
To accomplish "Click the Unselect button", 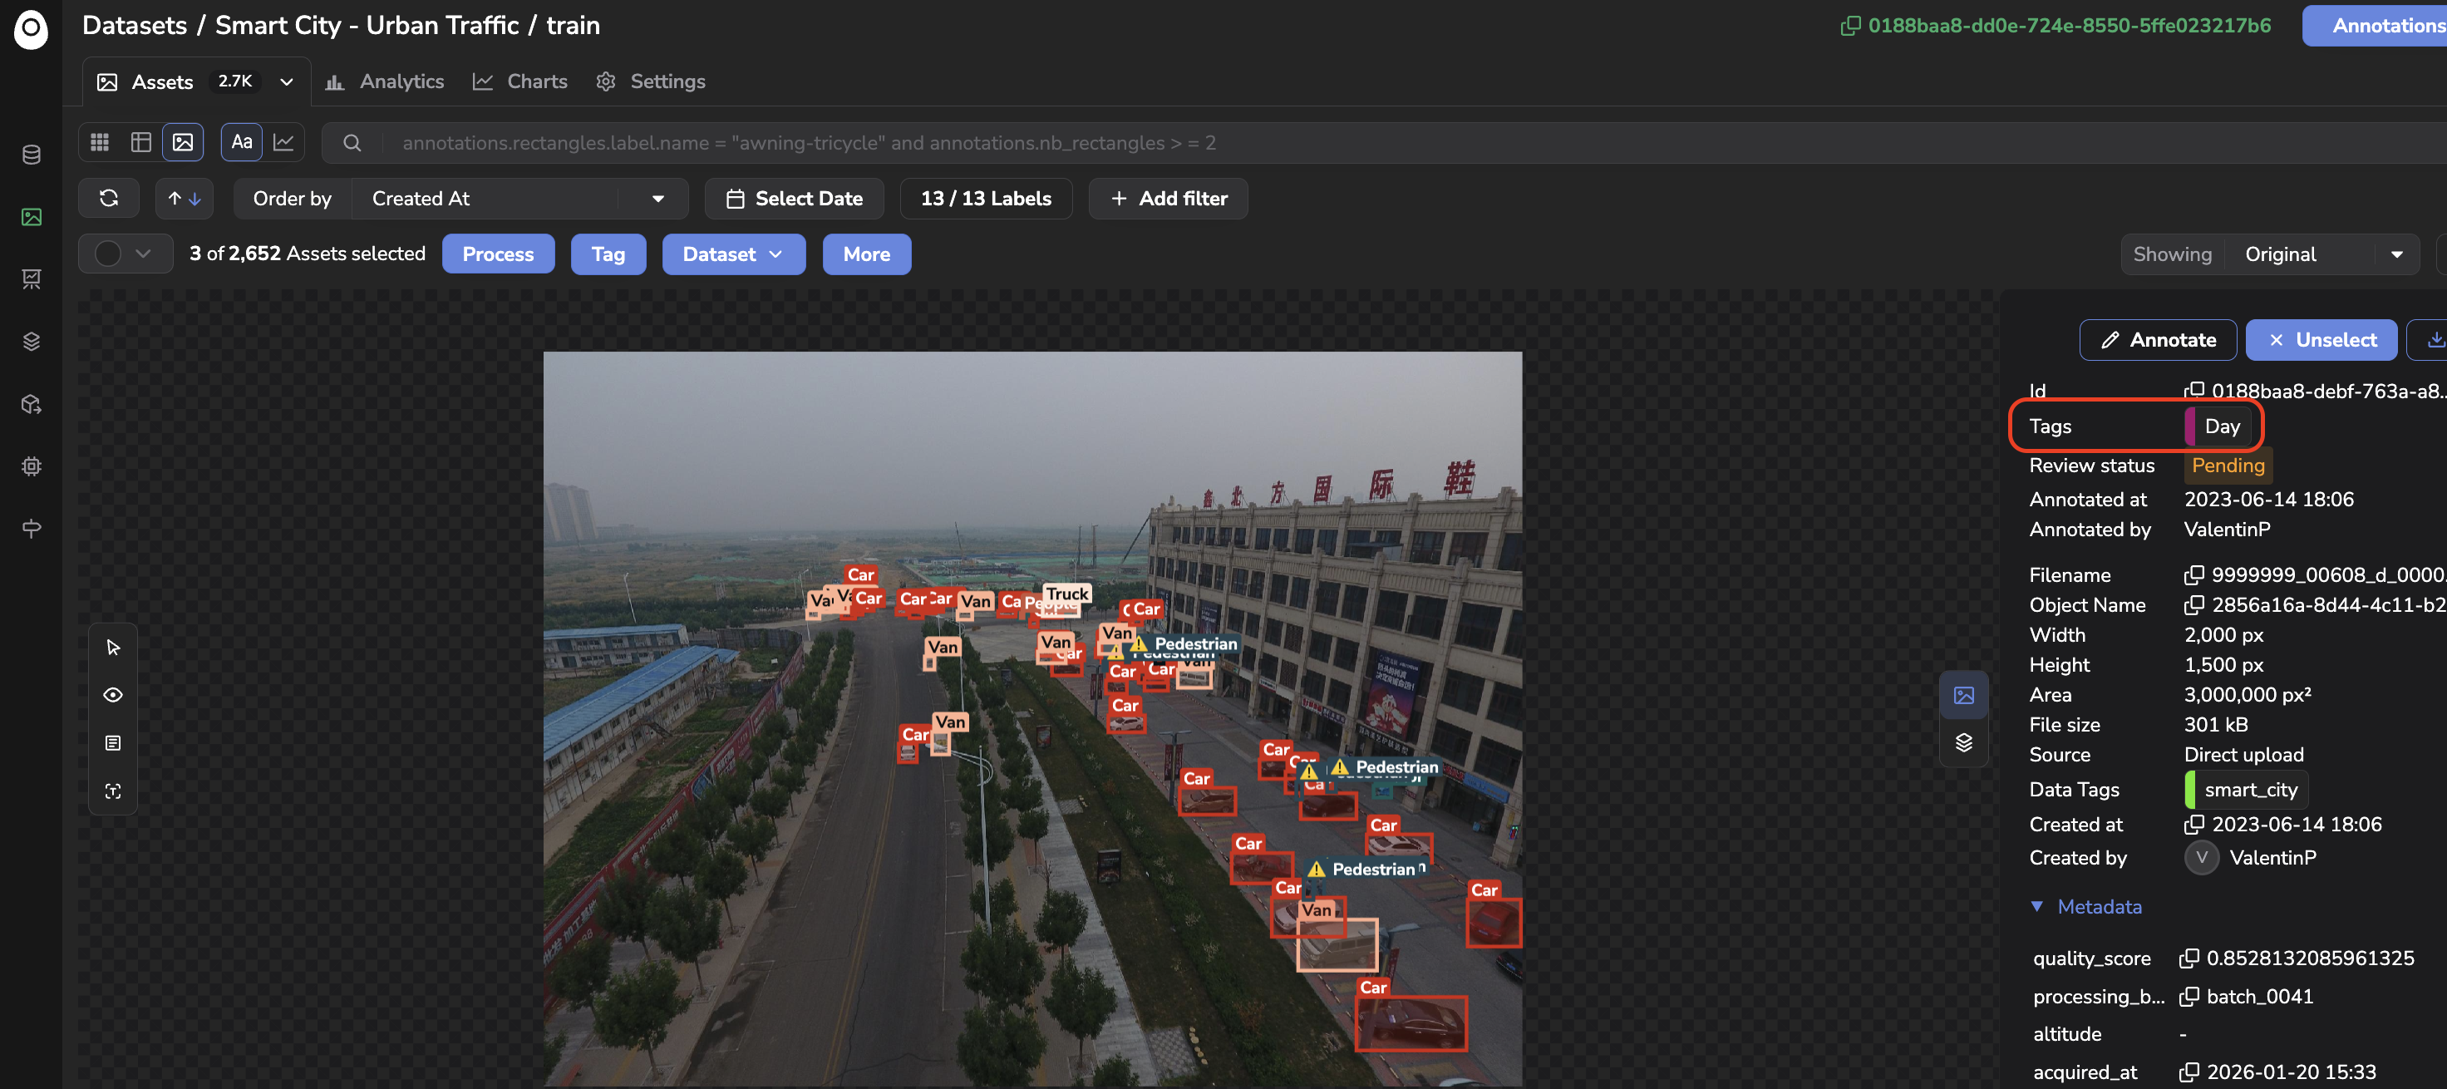I will [x=2321, y=340].
